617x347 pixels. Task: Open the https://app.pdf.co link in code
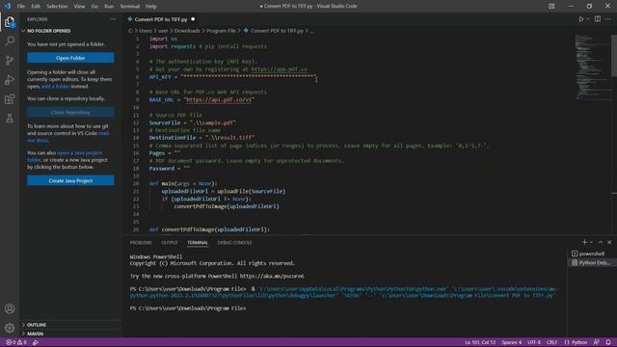279,68
